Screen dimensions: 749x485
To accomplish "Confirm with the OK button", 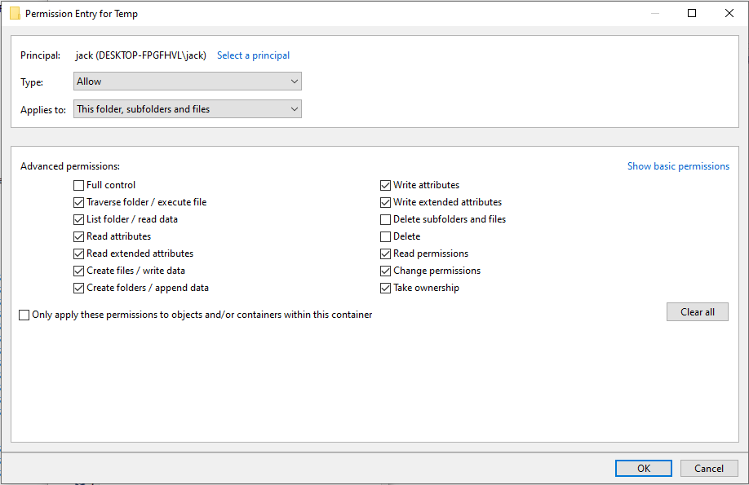I will 644,468.
